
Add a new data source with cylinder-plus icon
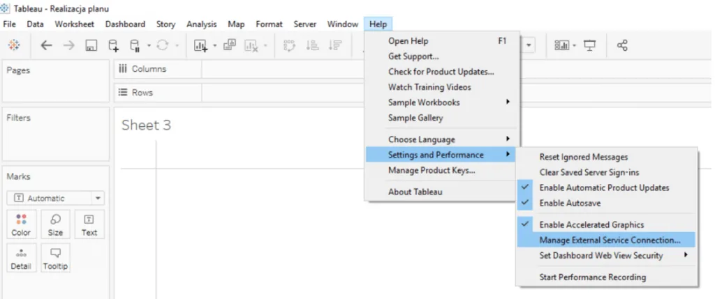tap(113, 45)
